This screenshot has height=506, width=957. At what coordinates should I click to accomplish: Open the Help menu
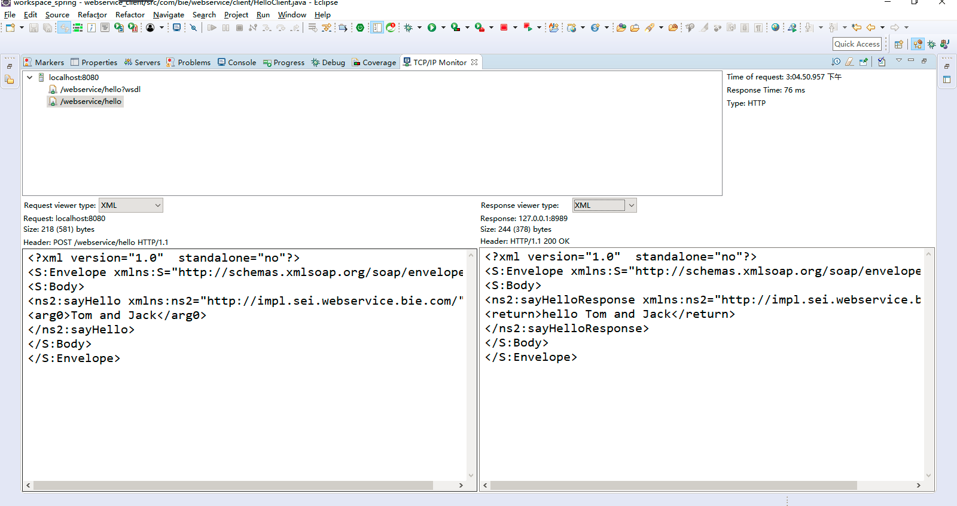point(322,15)
